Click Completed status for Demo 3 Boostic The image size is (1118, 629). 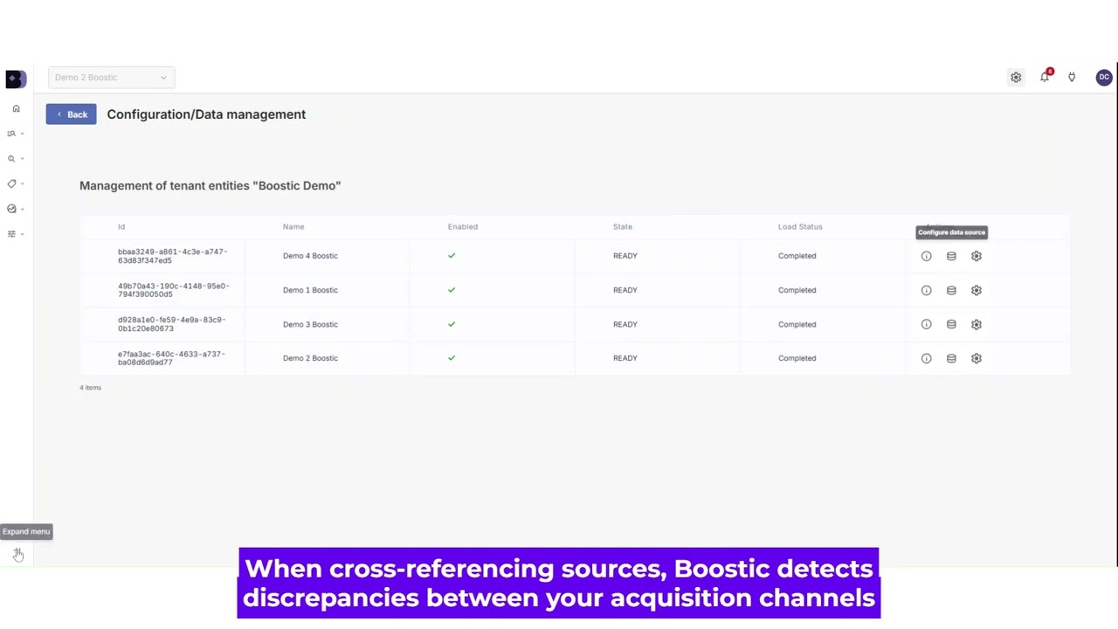[x=797, y=324]
